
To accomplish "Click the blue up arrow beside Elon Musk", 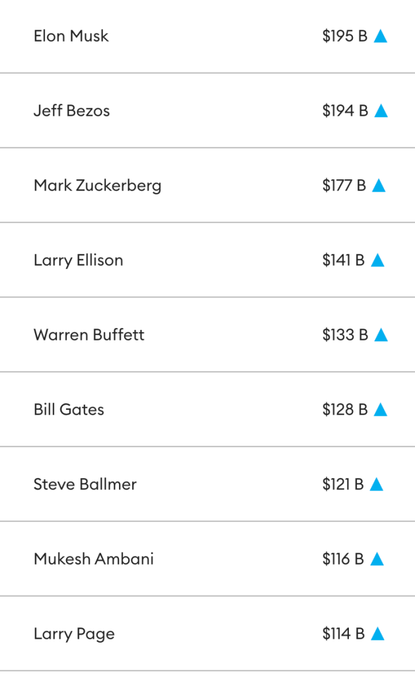I will tap(380, 36).
